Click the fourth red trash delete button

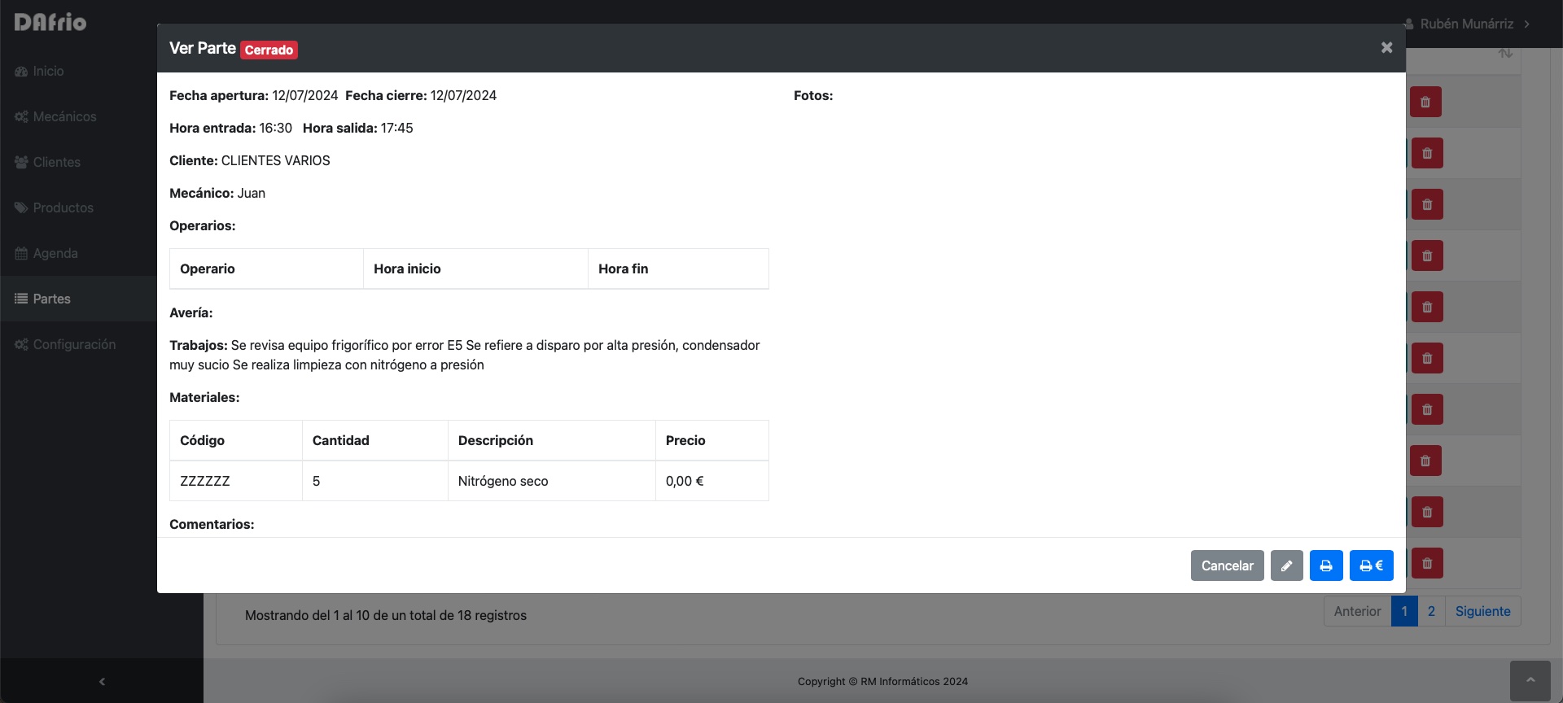coord(1427,255)
